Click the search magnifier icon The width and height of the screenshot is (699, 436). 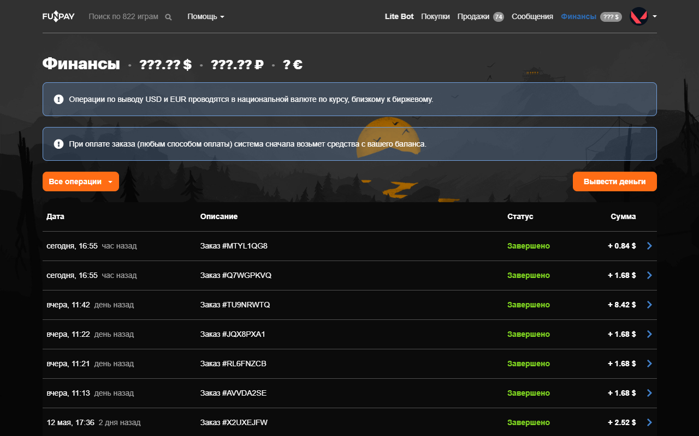pos(168,17)
